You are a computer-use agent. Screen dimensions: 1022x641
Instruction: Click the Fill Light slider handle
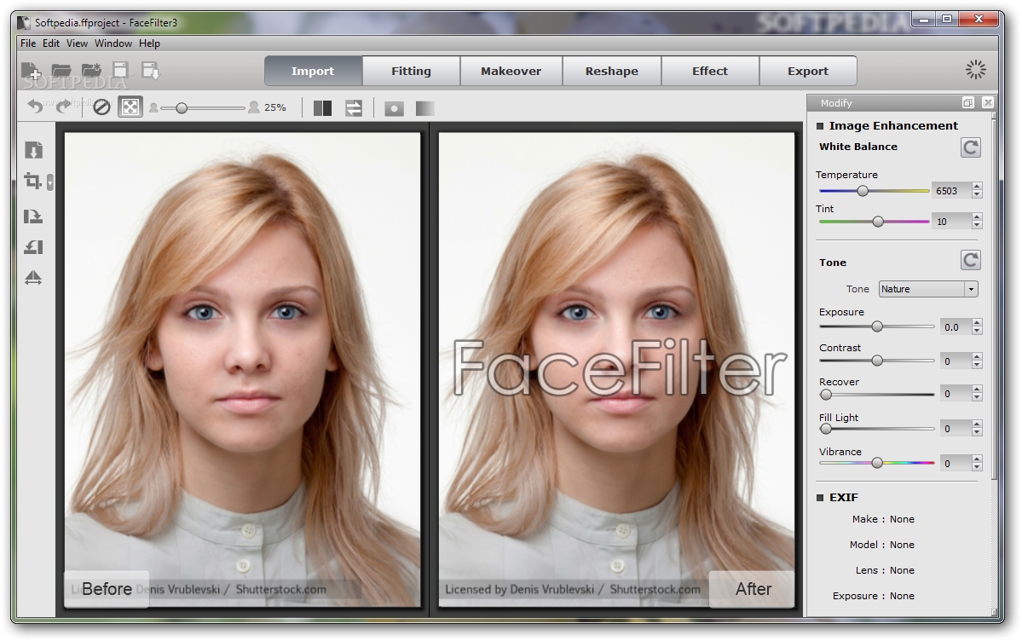pos(826,429)
